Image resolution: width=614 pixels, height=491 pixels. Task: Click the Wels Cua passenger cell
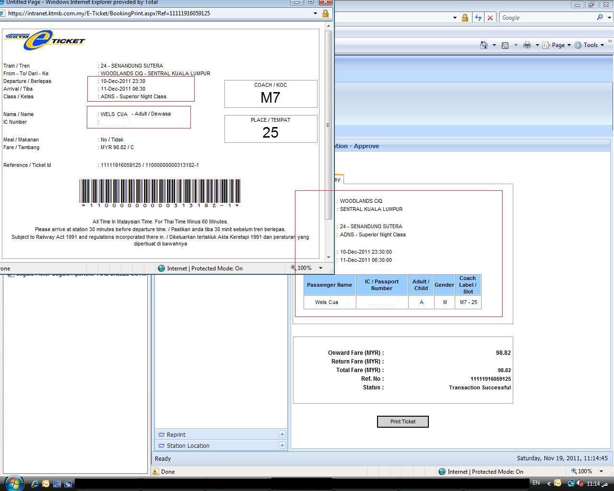tap(330, 302)
